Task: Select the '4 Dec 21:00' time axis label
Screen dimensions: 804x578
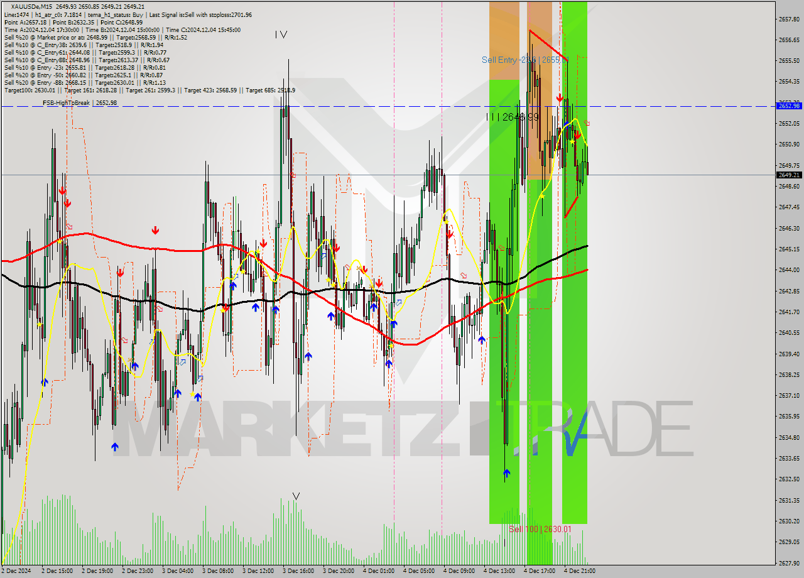Action: tap(580, 571)
